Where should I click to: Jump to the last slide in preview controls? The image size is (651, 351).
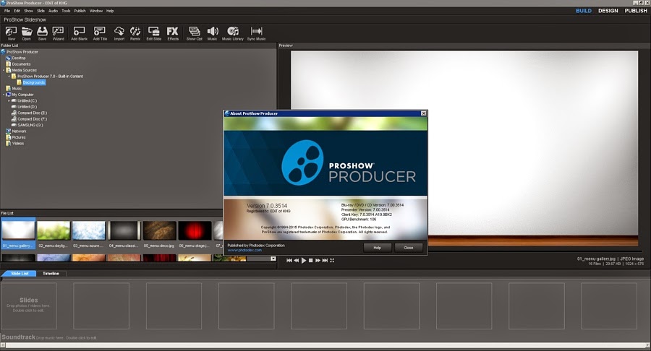(x=325, y=260)
